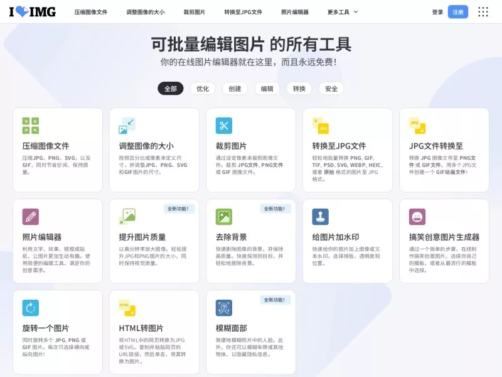
Task: Open 裁剪图片 in top navigation
Action: [195, 12]
